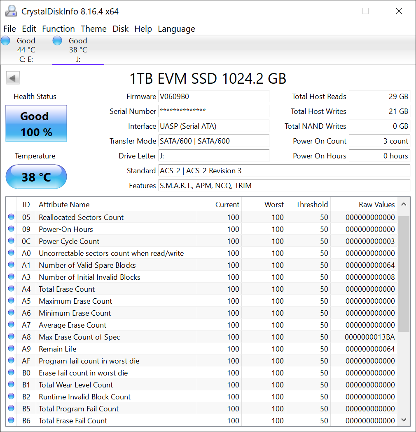Click the previous disk arrow icon

point(13,78)
